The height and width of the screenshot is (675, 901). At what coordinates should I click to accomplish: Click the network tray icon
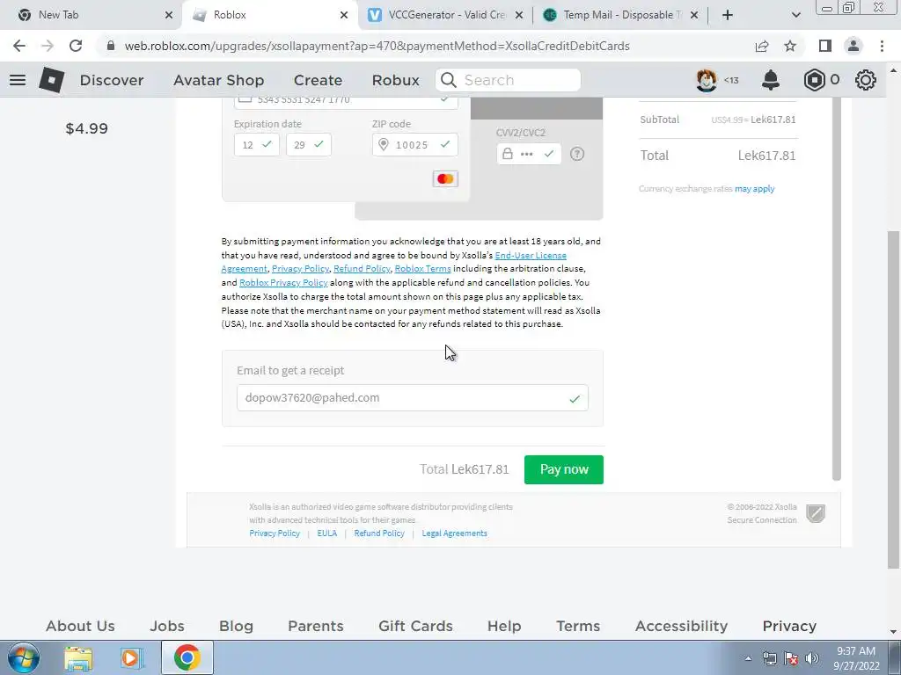pos(769,658)
